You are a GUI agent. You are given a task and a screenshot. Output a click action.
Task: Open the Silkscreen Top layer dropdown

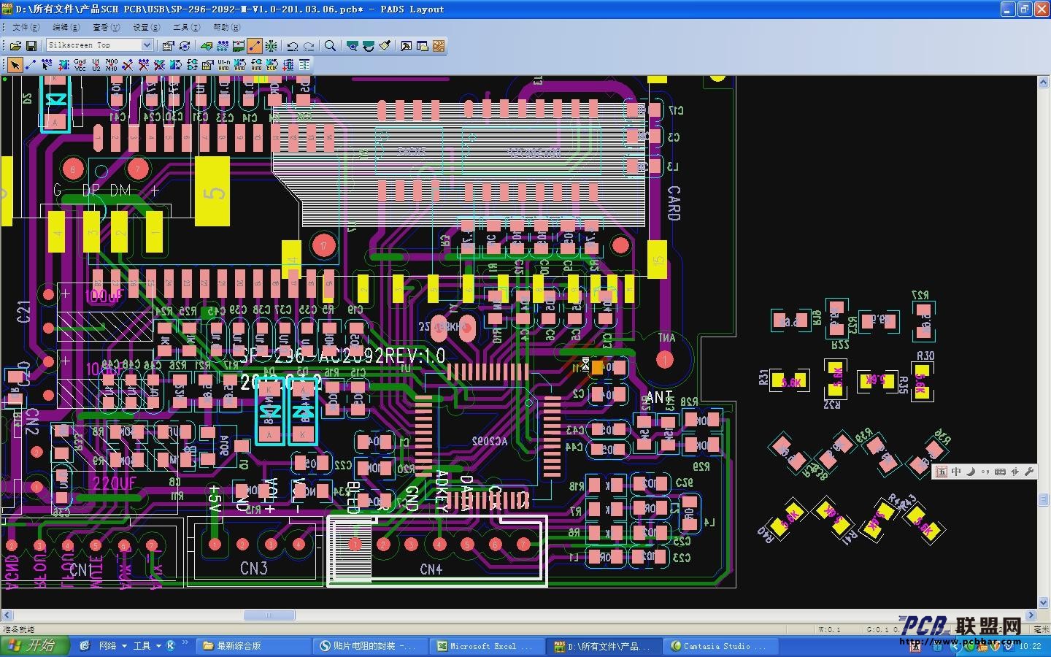point(147,45)
